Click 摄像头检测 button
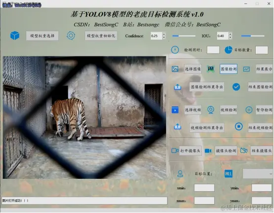Screen dimensions: 274x213 point(226,151)
